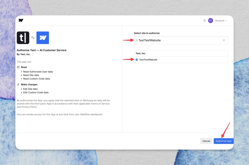Click the Authorize App button

(224, 141)
